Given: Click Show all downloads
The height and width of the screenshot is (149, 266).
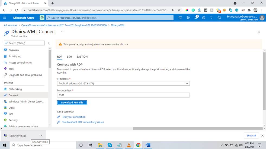Looking at the screenshot, I should (x=251, y=136).
